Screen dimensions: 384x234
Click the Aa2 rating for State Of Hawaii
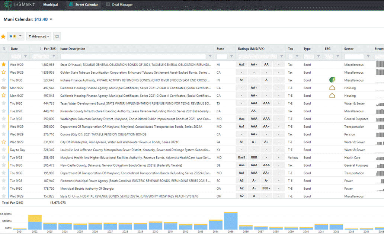(x=241, y=65)
